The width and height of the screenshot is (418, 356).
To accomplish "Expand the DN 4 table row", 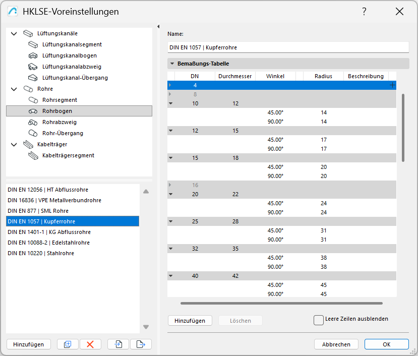I will (170, 85).
